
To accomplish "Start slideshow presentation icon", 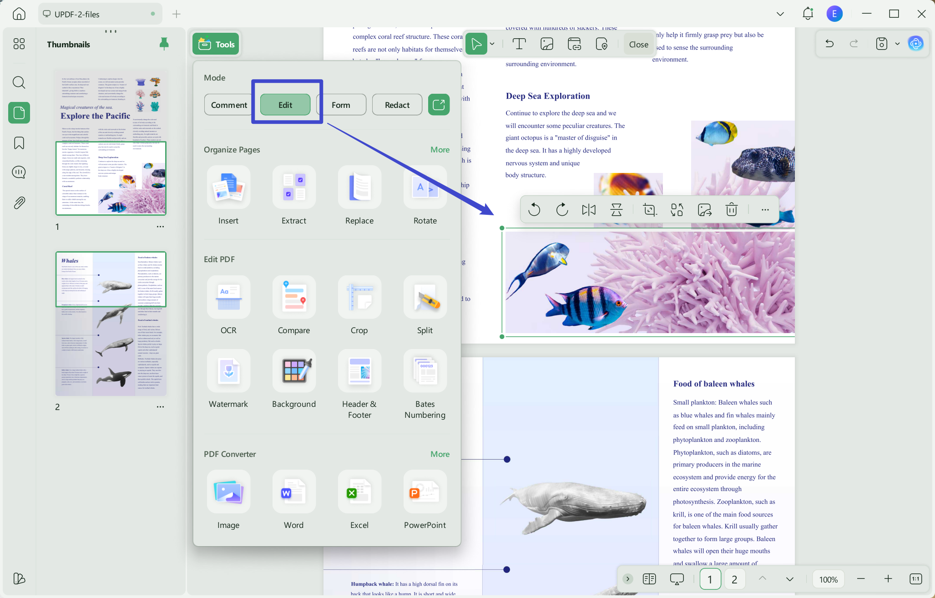I will pyautogui.click(x=677, y=579).
